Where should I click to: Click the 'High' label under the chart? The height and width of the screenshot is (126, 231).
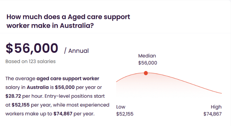(x=216, y=107)
